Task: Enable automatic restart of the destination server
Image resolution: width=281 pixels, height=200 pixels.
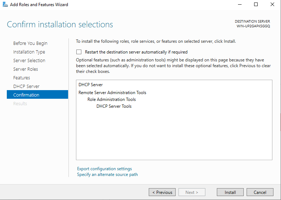Action: (x=79, y=52)
